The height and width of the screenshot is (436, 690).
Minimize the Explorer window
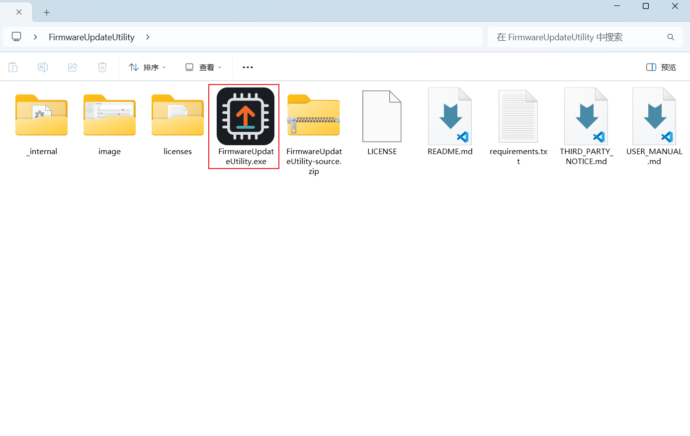[x=617, y=6]
